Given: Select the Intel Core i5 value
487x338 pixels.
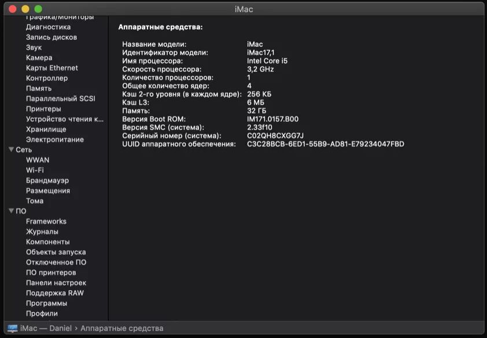Looking at the screenshot, I should (x=267, y=61).
